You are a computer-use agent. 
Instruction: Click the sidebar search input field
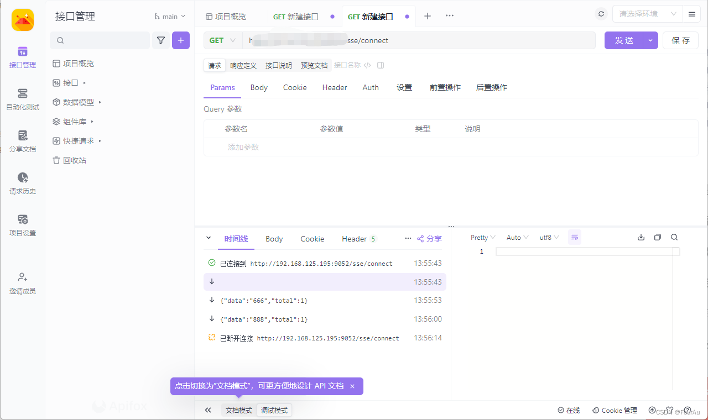100,40
